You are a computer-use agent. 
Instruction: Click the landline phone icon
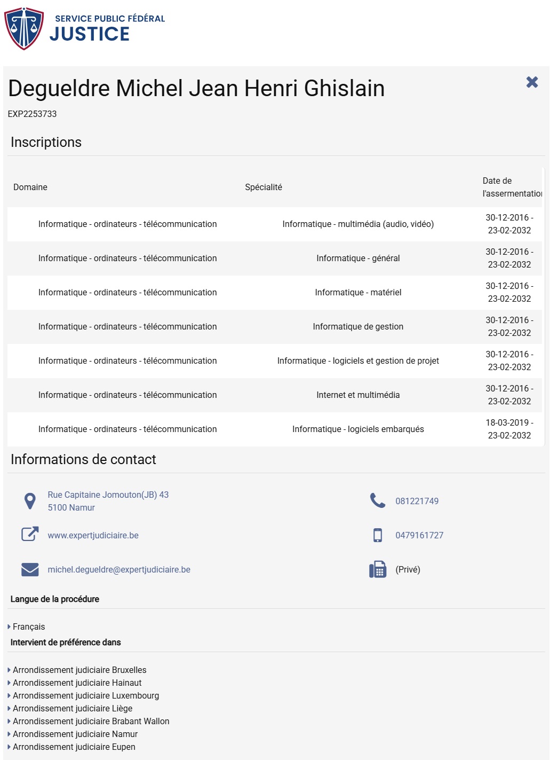click(378, 501)
